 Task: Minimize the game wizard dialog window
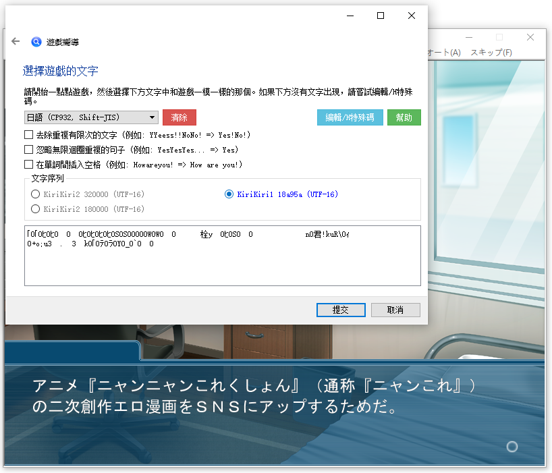[x=350, y=16]
